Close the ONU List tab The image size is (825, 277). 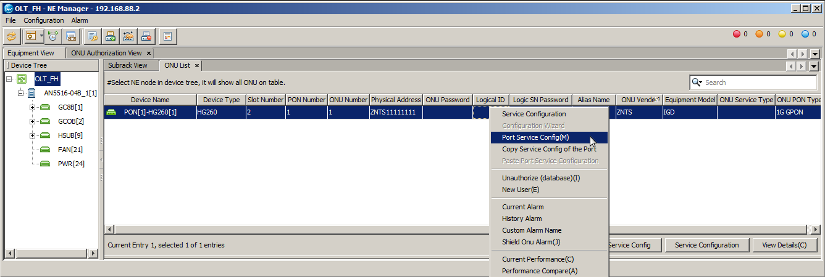[x=197, y=65]
